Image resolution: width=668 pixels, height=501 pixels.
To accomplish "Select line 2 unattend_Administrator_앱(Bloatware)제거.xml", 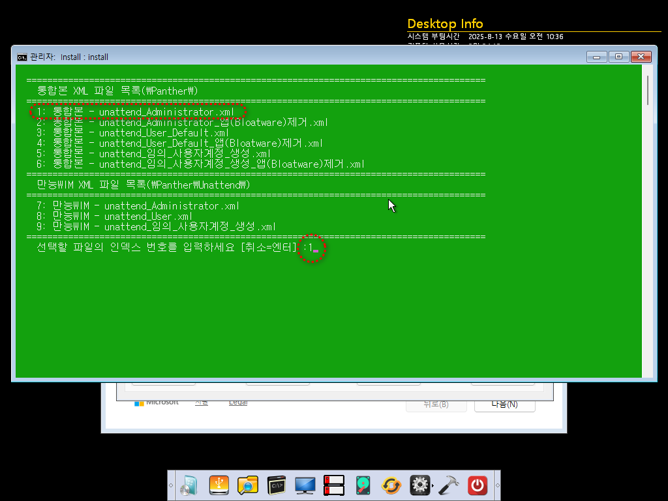I will coord(183,123).
